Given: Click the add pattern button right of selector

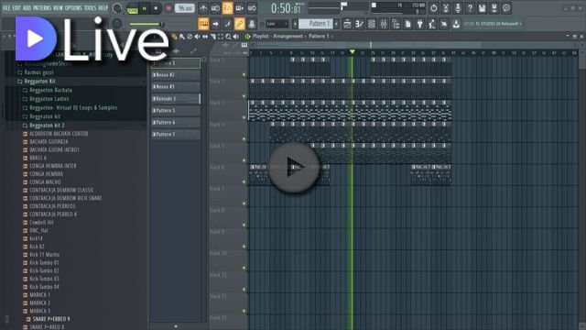Looking at the screenshot, I should tap(336, 24).
